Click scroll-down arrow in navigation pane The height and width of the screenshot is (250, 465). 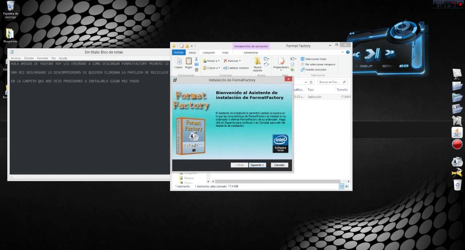click(208, 181)
